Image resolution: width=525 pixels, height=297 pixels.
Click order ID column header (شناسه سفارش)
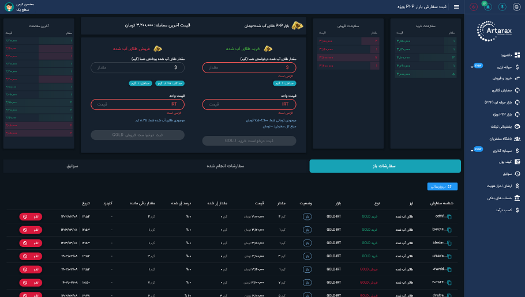pos(441,203)
